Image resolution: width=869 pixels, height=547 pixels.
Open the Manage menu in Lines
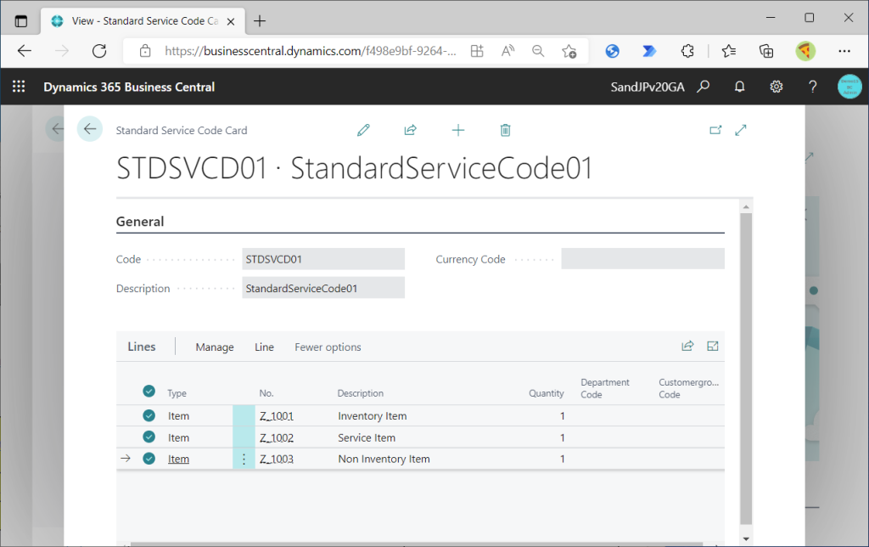tap(215, 347)
